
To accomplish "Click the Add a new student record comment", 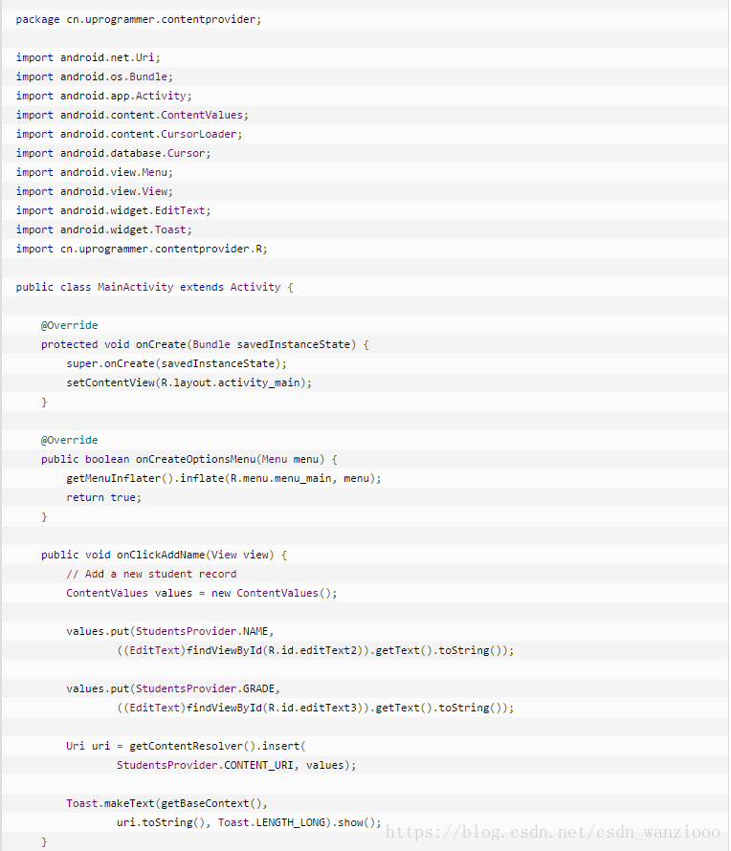I will (x=151, y=575).
